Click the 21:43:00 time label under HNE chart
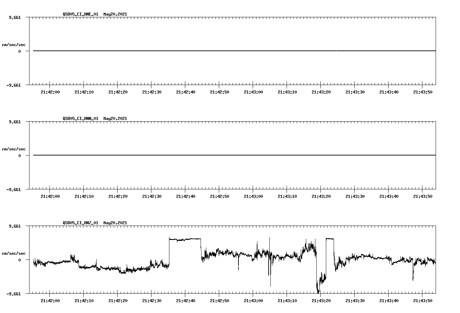Image resolution: width=460 pixels, height=313 pixels. click(x=253, y=92)
